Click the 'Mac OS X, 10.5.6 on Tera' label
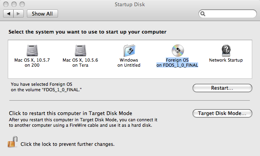The height and width of the screenshot is (156, 260). pyautogui.click(x=80, y=63)
